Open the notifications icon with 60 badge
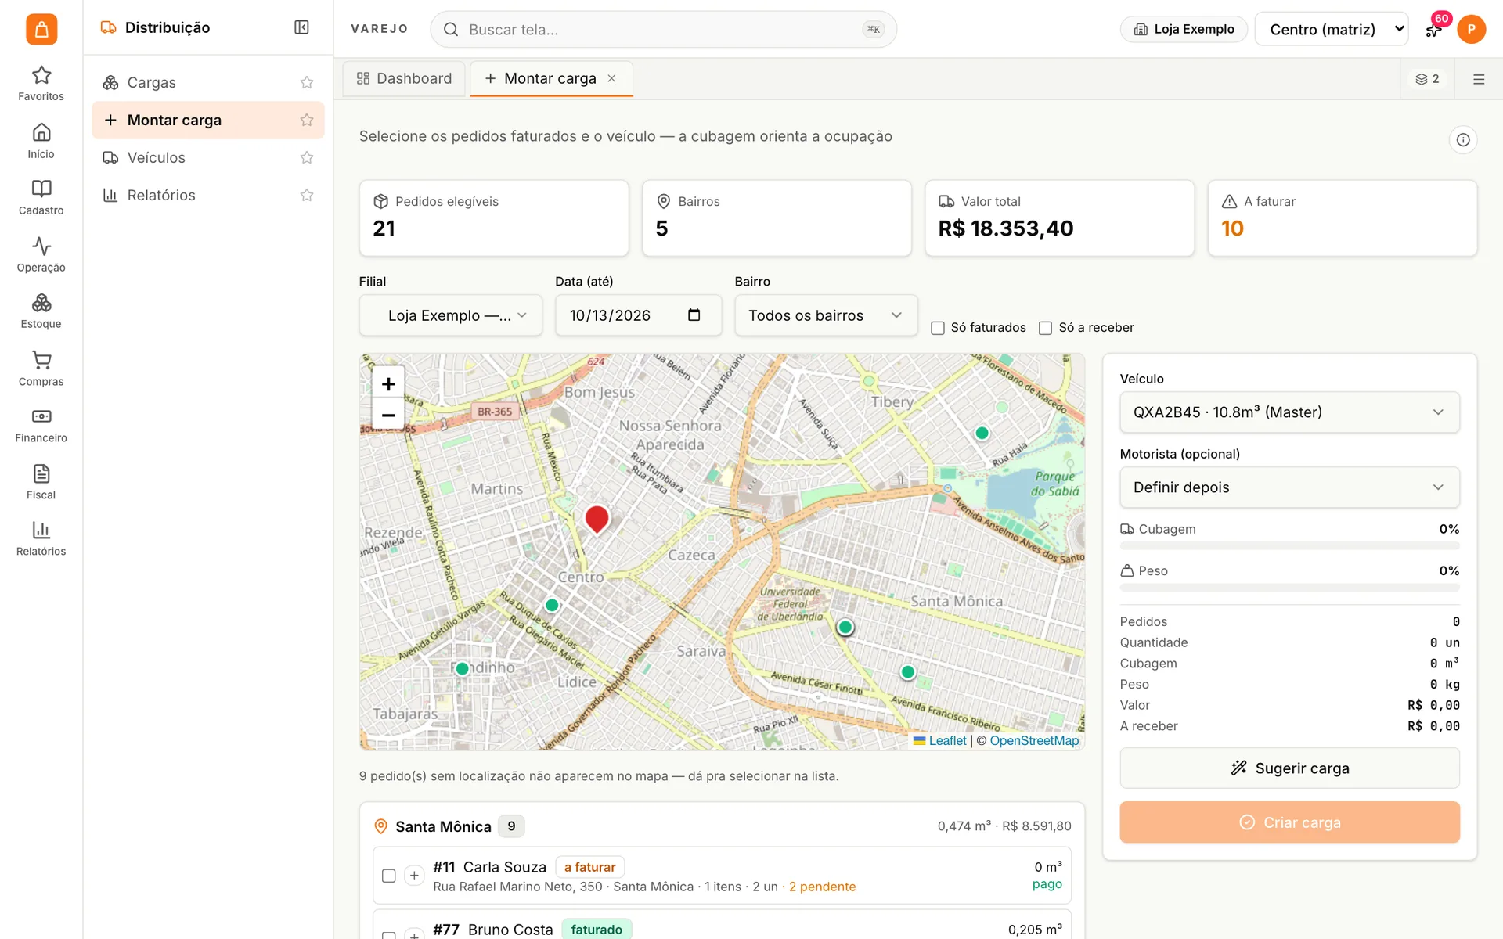This screenshot has width=1503, height=939. (x=1434, y=29)
